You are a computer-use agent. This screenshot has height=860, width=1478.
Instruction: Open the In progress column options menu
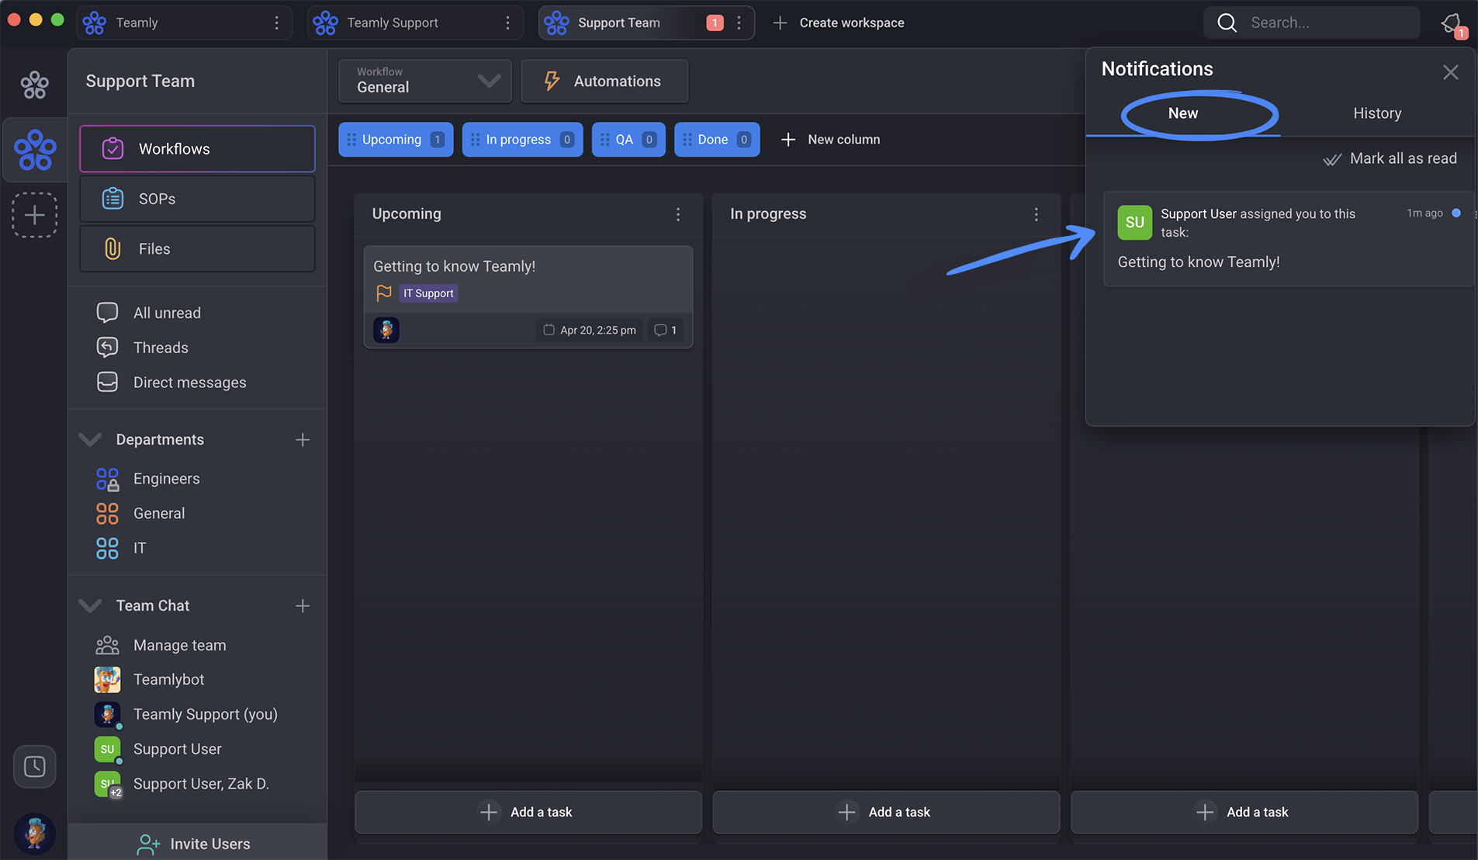tap(1037, 214)
